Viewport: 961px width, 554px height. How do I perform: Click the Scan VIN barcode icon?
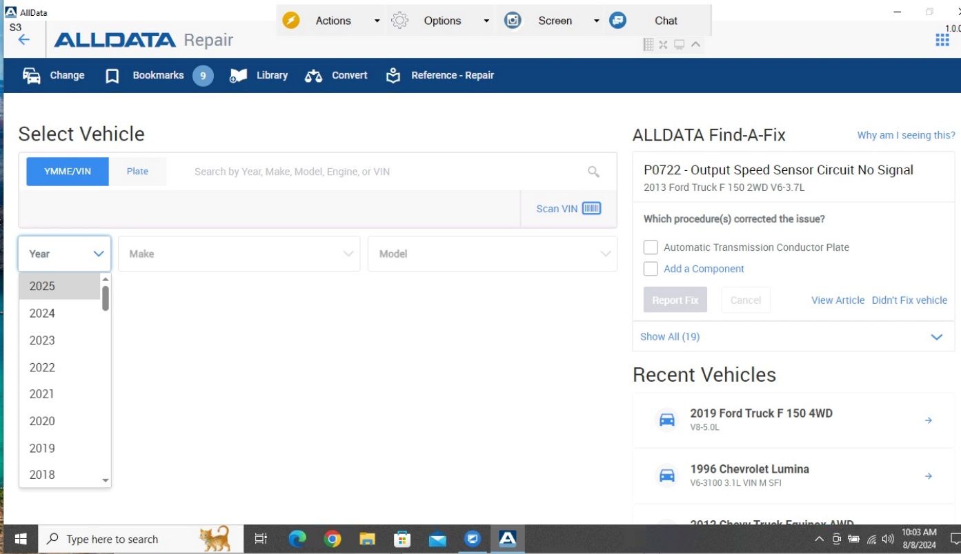592,208
